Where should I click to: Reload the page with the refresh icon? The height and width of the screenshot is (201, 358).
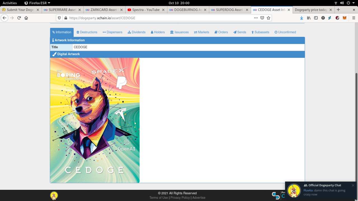19,18
